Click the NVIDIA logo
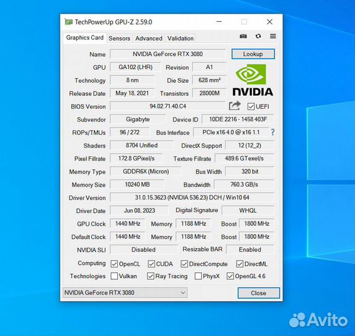 (x=253, y=80)
